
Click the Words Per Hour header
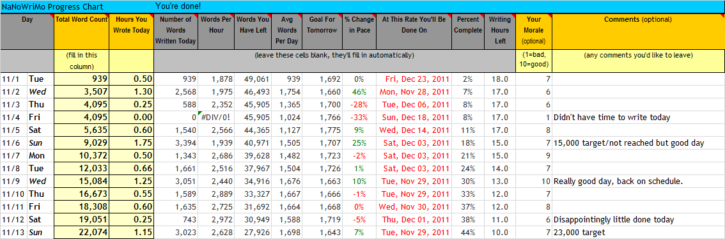pos(216,31)
